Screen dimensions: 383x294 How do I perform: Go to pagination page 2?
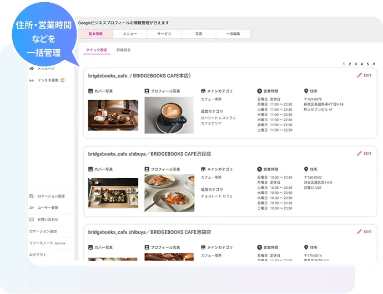(350, 64)
